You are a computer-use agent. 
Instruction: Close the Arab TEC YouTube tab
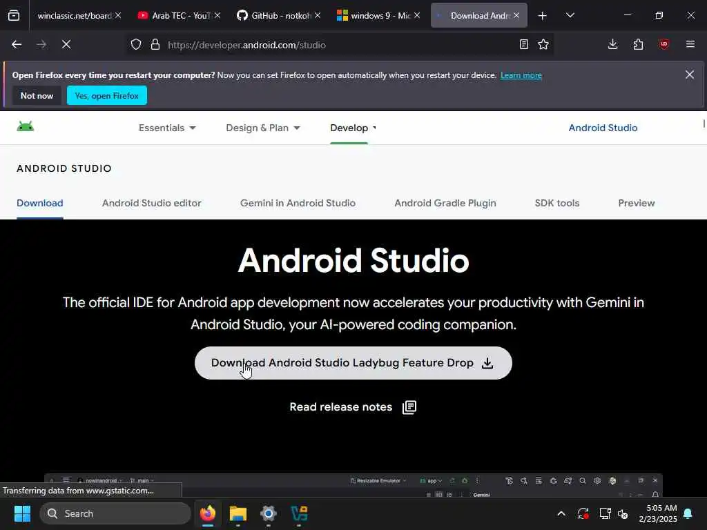click(x=217, y=16)
